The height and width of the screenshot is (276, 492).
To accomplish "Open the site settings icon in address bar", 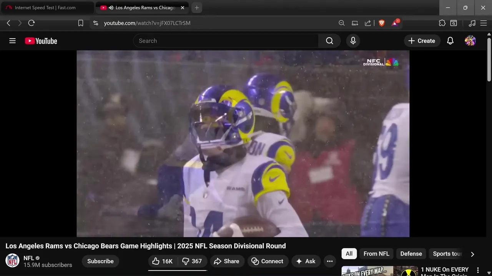I will tap(96, 23).
